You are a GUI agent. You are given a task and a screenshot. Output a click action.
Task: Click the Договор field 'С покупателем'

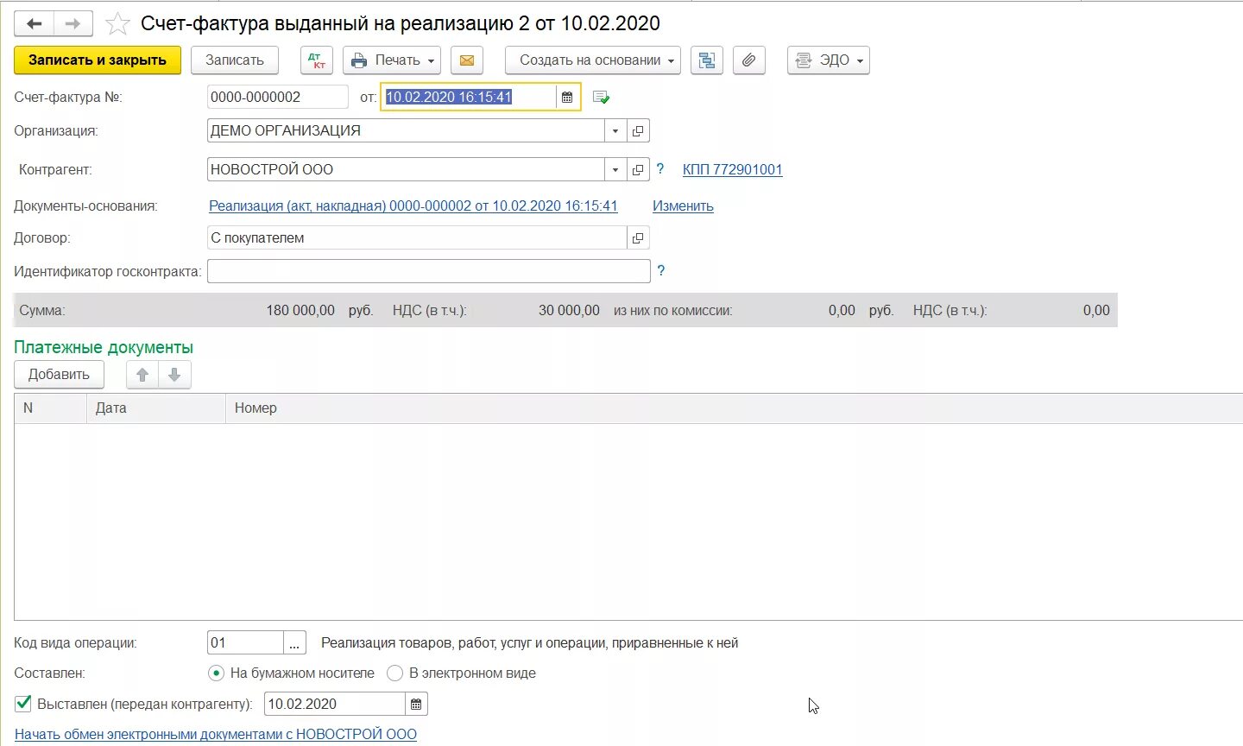click(417, 238)
